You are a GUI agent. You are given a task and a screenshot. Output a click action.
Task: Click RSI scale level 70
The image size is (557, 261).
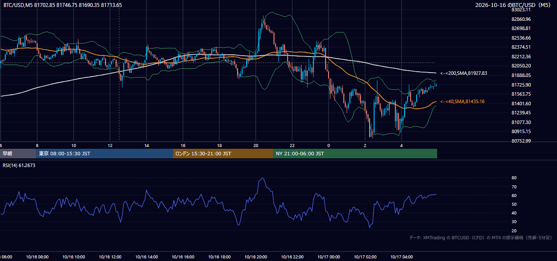(514, 187)
